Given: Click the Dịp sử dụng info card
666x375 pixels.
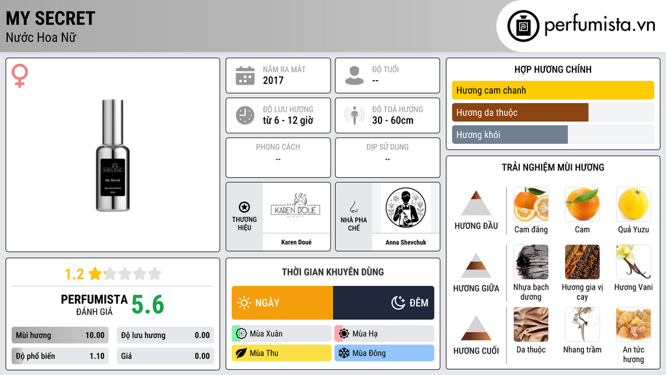Looking at the screenshot, I should [x=388, y=158].
